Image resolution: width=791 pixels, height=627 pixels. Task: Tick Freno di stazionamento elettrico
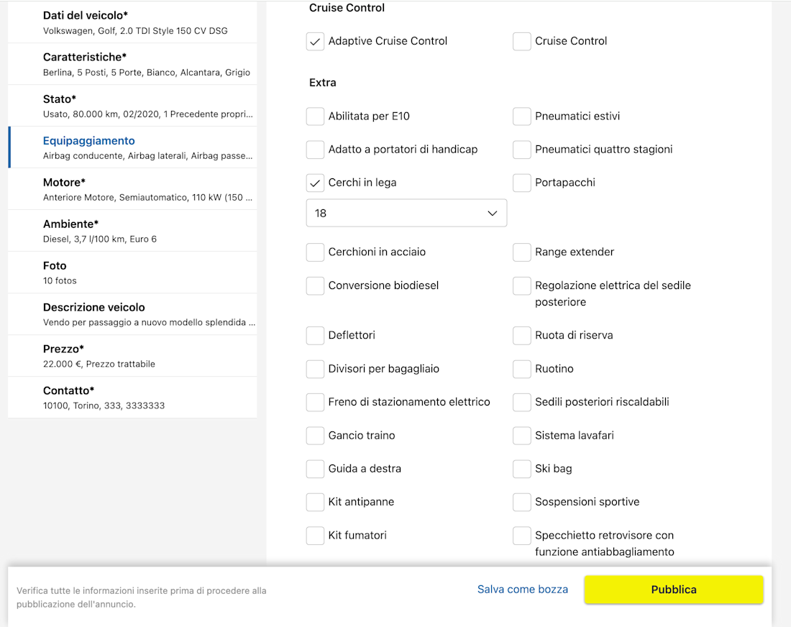315,403
